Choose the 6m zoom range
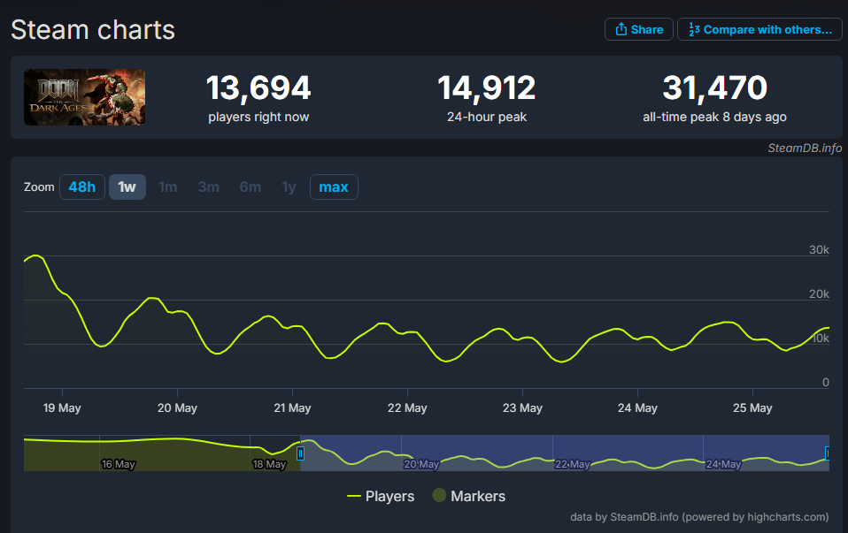The image size is (848, 533). [x=250, y=187]
